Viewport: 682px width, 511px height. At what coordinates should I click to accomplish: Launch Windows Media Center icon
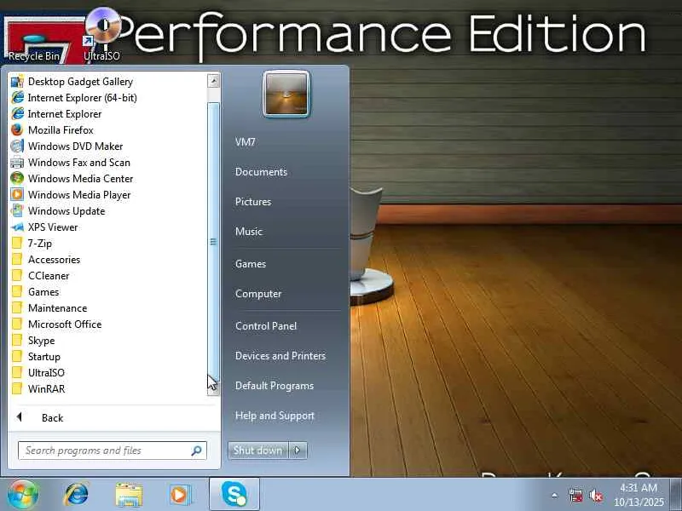[x=17, y=178]
